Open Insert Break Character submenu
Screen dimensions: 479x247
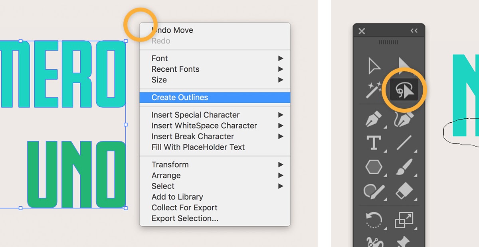point(215,137)
